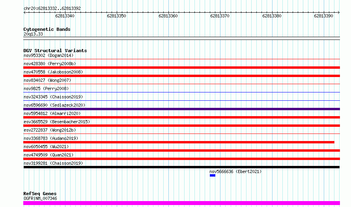Viewport: 351px width, 207px height.
Task: Click red bar under nsv4749509
Action: pyautogui.click(x=181, y=159)
